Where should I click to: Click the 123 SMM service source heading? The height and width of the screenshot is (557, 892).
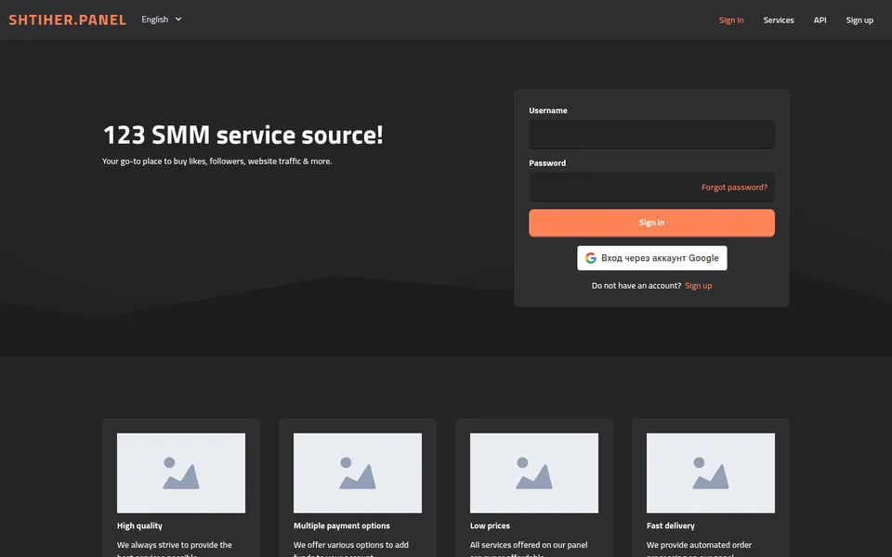click(243, 136)
